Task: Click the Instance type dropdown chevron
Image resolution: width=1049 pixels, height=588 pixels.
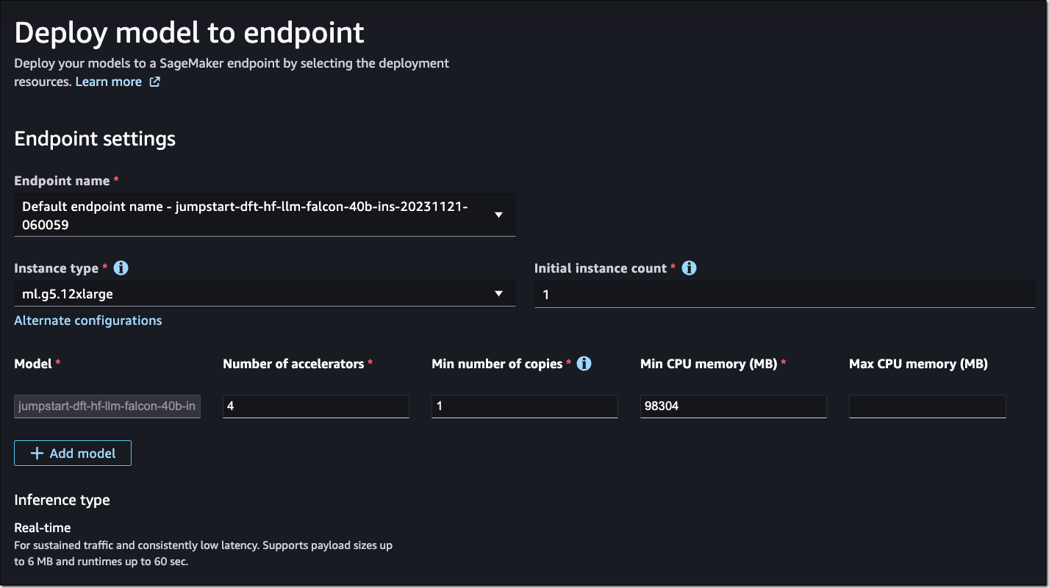Action: click(x=498, y=293)
